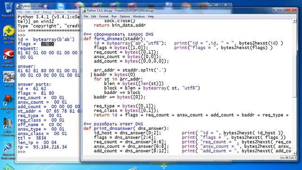This screenshot has width=302, height=170.
Task: Click the Ln: 36 Col: 3 status indicator
Action: 288,158
